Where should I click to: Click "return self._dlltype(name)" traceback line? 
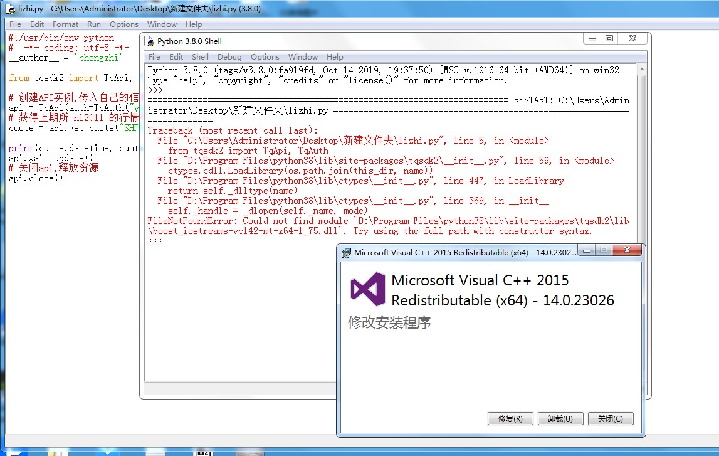tap(233, 191)
